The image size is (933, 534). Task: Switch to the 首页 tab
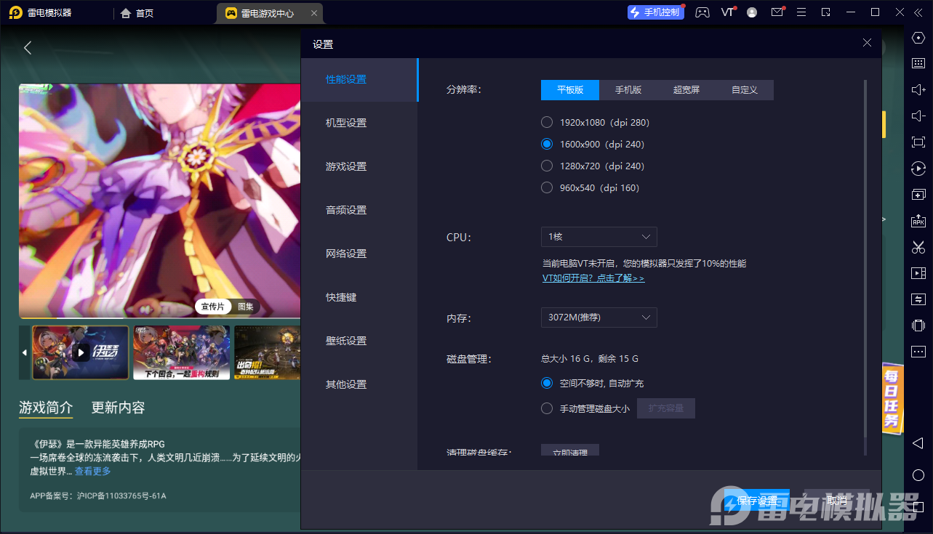click(137, 13)
